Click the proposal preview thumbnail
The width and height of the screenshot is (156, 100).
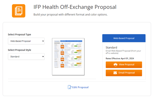[x=68, y=57]
